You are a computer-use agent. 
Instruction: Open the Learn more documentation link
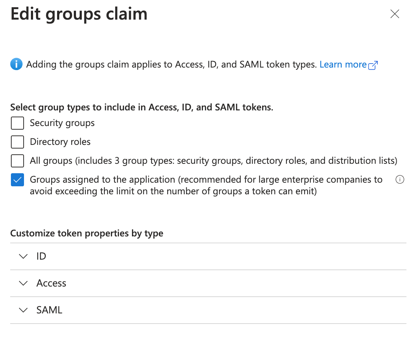tap(343, 64)
